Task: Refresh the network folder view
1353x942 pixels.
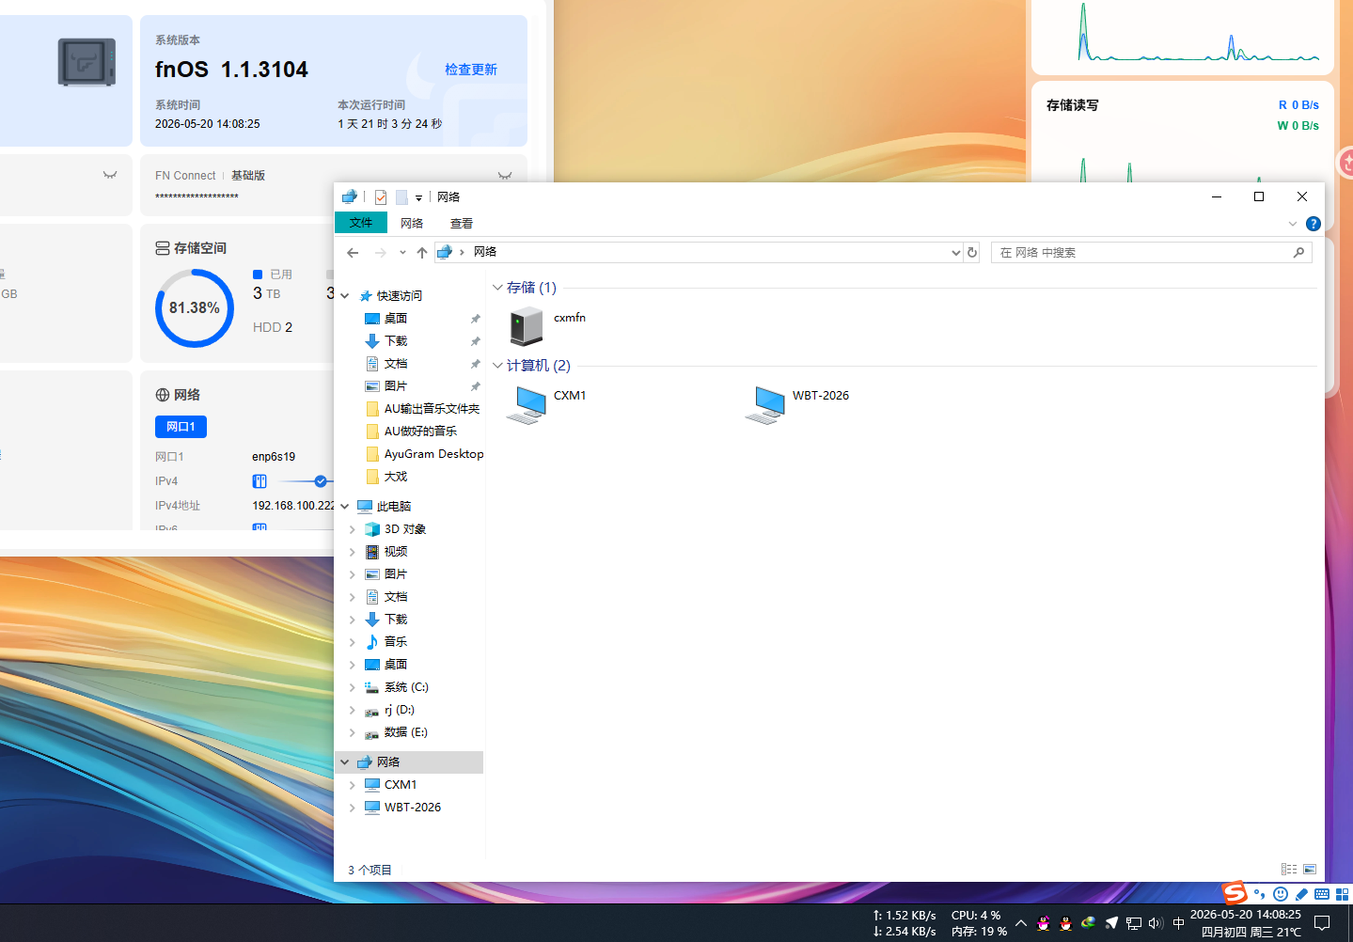Action: point(972,252)
